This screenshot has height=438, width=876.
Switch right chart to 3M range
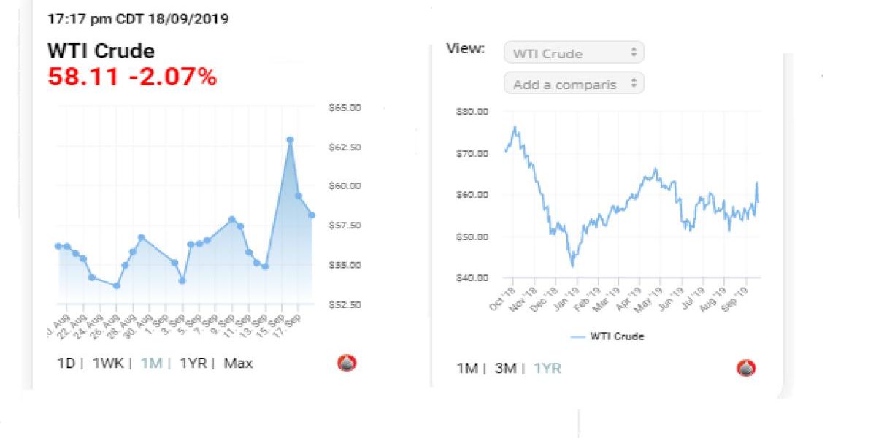coord(506,369)
